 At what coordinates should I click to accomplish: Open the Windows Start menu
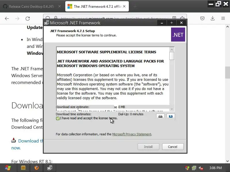[8, 168]
